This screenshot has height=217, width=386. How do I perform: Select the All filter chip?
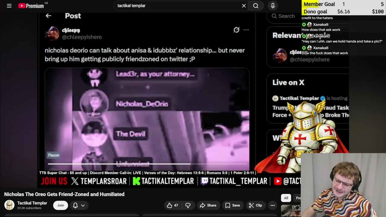click(x=286, y=198)
